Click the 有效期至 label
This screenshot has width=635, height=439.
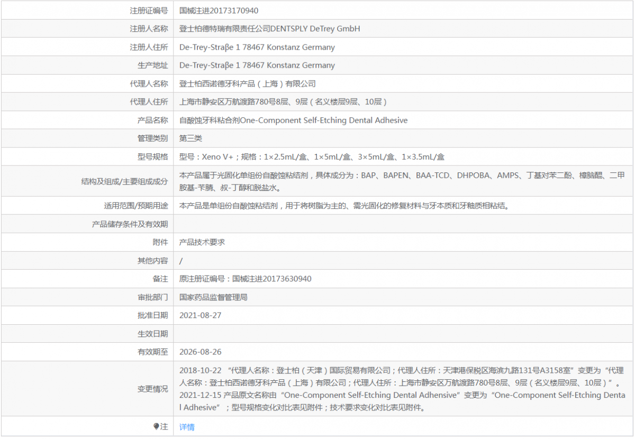coord(153,352)
